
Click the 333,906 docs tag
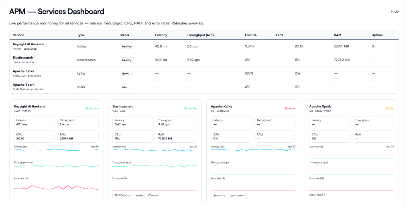click(x=122, y=196)
